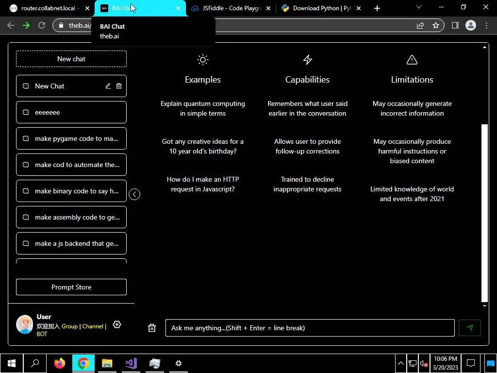Click the BOT link under User
Screen dimensions: 497x373
[42, 334]
